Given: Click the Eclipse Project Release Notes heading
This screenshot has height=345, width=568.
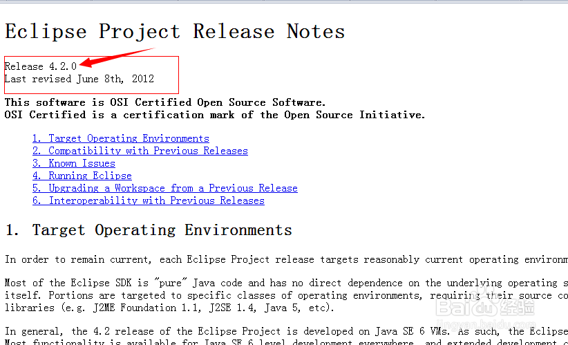Looking at the screenshot, I should 175,31.
